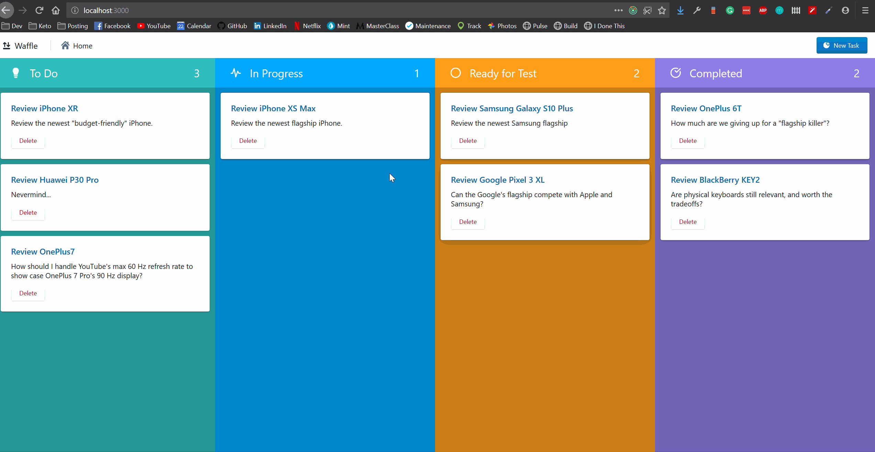Open the downloads arrow icon
The width and height of the screenshot is (875, 452).
click(x=680, y=11)
